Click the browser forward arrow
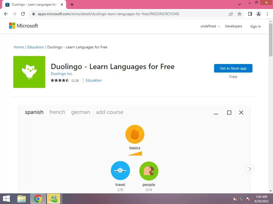The image size is (273, 204). click(x=14, y=14)
